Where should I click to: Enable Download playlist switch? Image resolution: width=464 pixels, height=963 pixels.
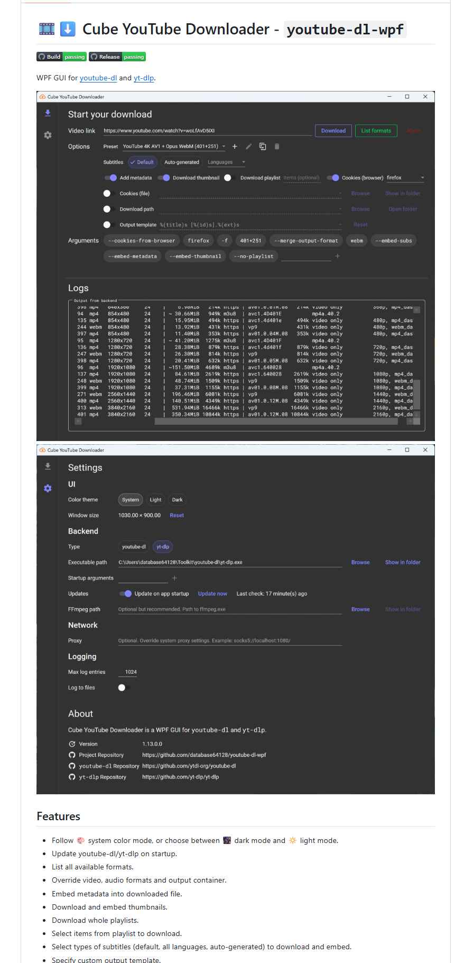[x=230, y=178]
